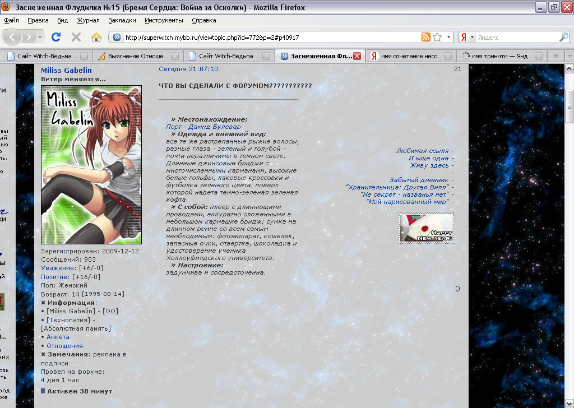Open "Мой нарисованный мир" link
This screenshot has height=408, width=574.
(408, 202)
